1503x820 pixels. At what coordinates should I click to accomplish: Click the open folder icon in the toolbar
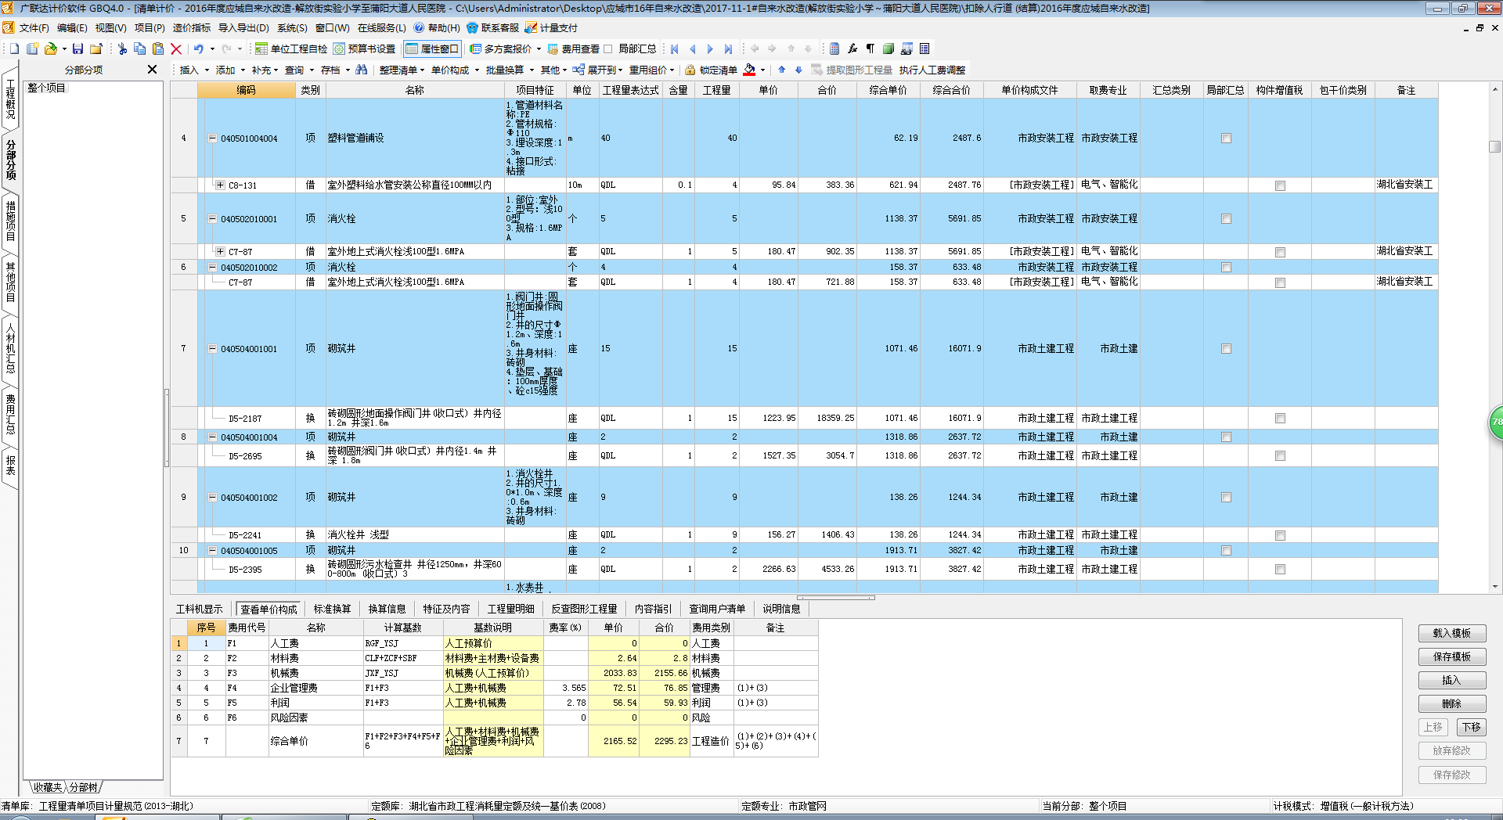pos(50,49)
